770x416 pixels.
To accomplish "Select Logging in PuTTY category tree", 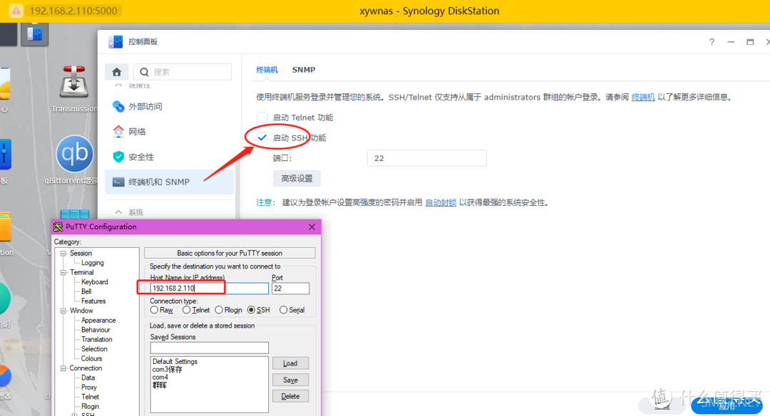I will 92,263.
